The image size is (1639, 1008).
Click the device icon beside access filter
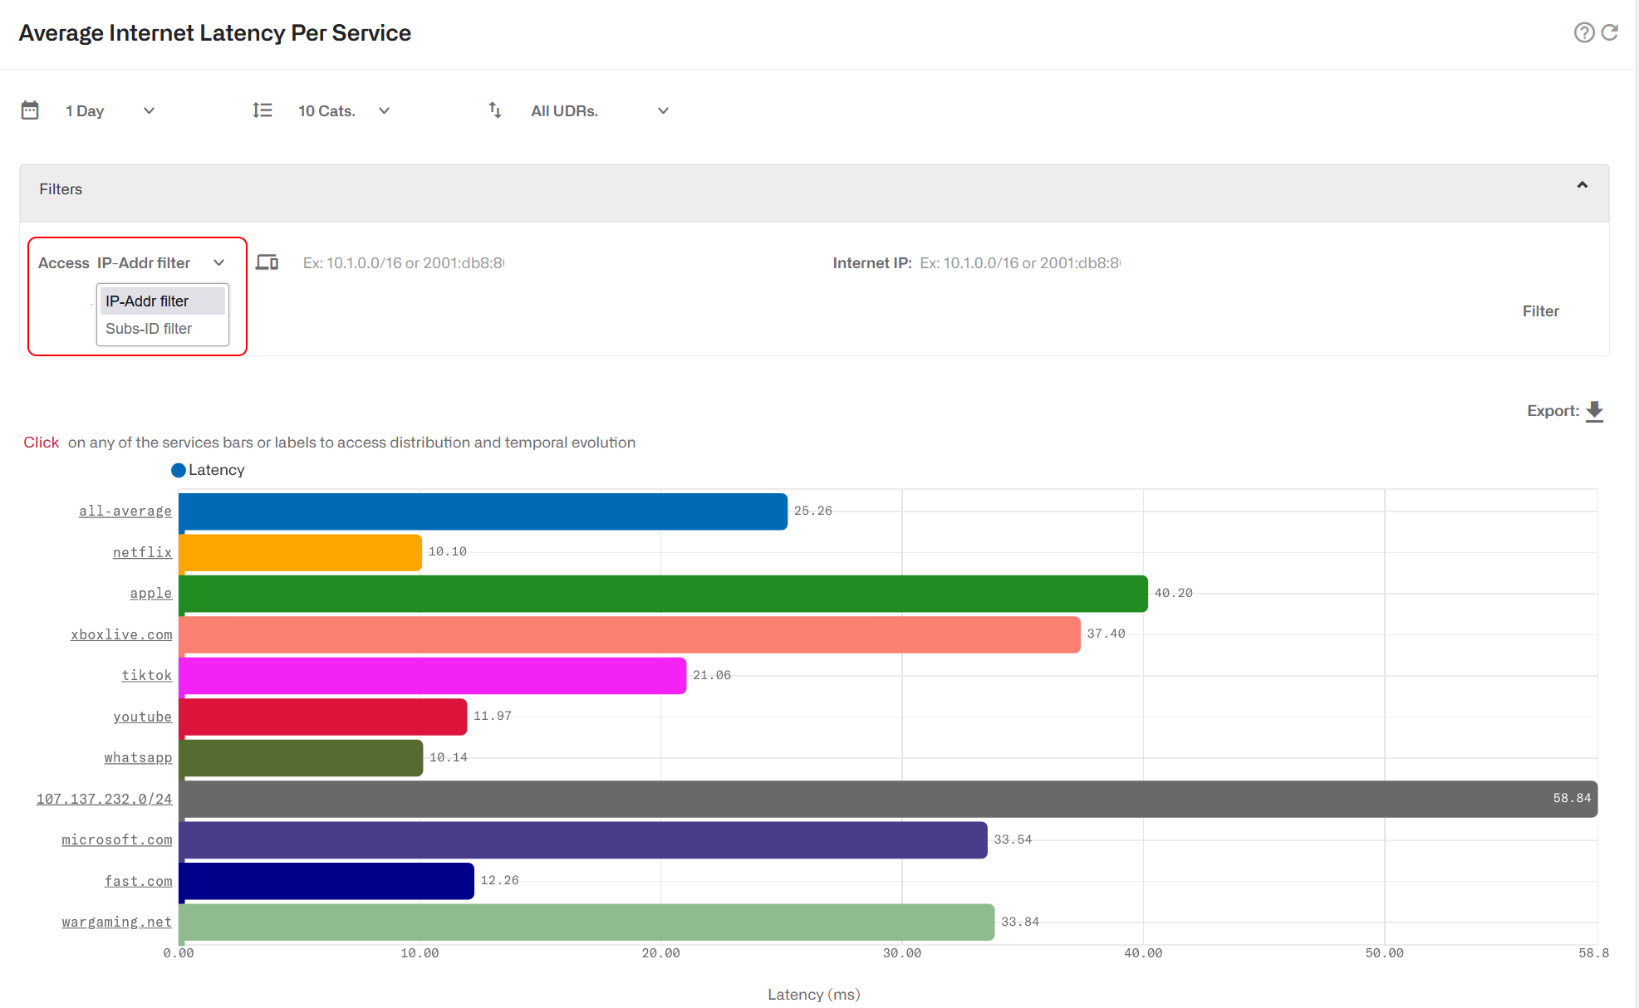coord(267,262)
